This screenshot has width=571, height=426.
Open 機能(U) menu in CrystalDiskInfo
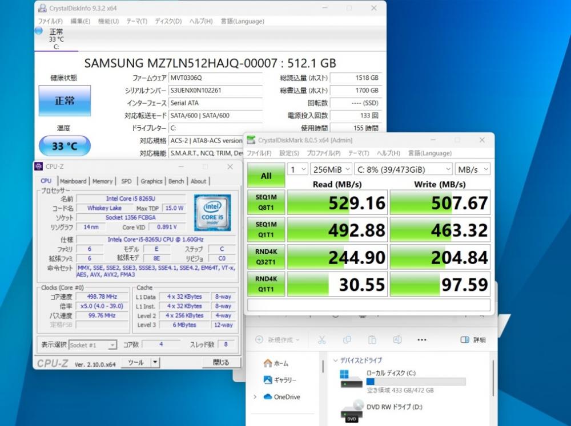(x=108, y=21)
